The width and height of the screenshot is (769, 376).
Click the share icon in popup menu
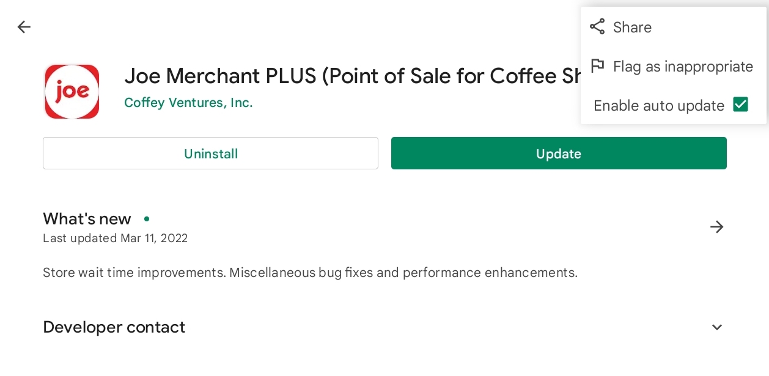[597, 27]
